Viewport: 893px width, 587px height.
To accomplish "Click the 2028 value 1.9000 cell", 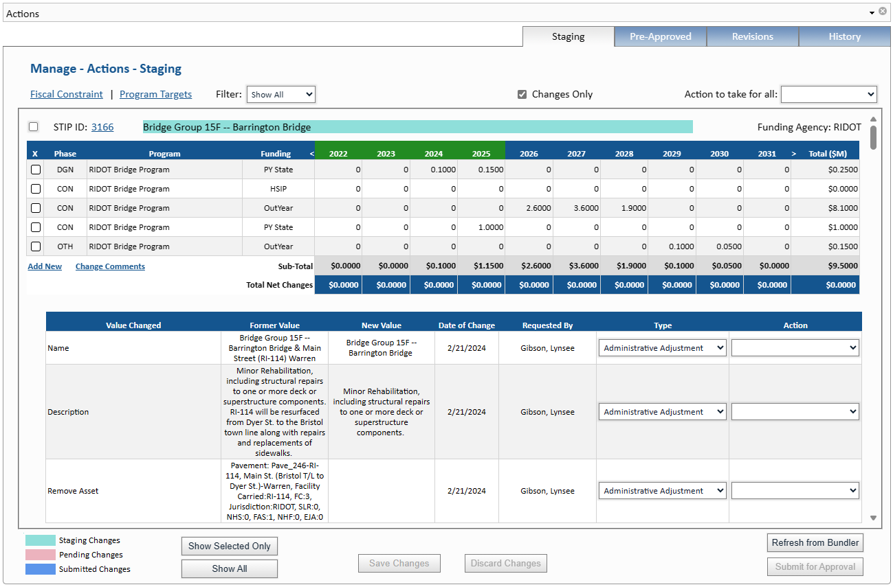I will tap(624, 208).
